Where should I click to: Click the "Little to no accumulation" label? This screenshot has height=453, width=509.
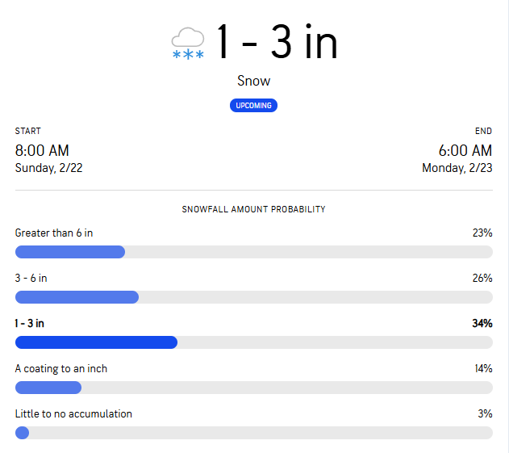click(73, 414)
